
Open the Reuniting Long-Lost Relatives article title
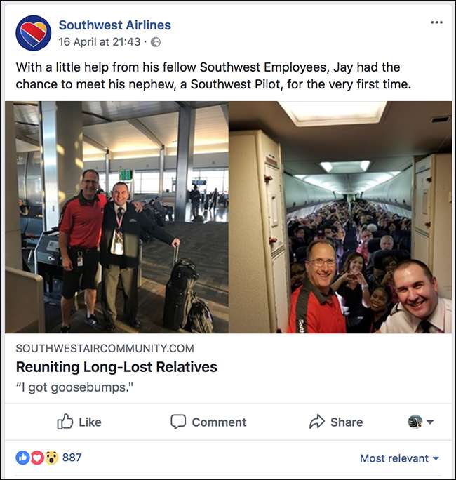pos(116,367)
